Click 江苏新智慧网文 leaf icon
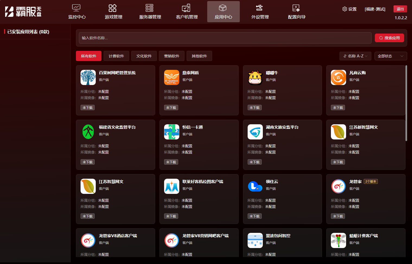The width and height of the screenshot is (412, 264). click(338, 132)
